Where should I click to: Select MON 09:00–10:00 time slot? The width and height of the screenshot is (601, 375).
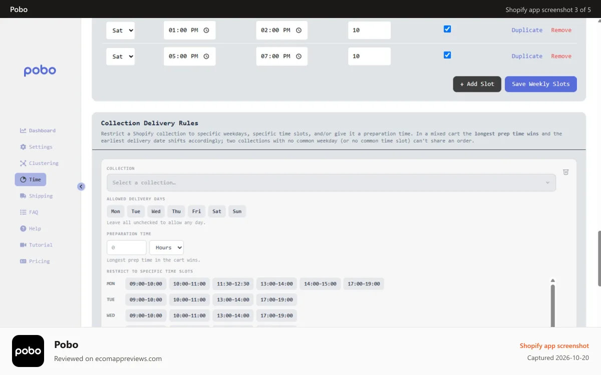point(146,284)
